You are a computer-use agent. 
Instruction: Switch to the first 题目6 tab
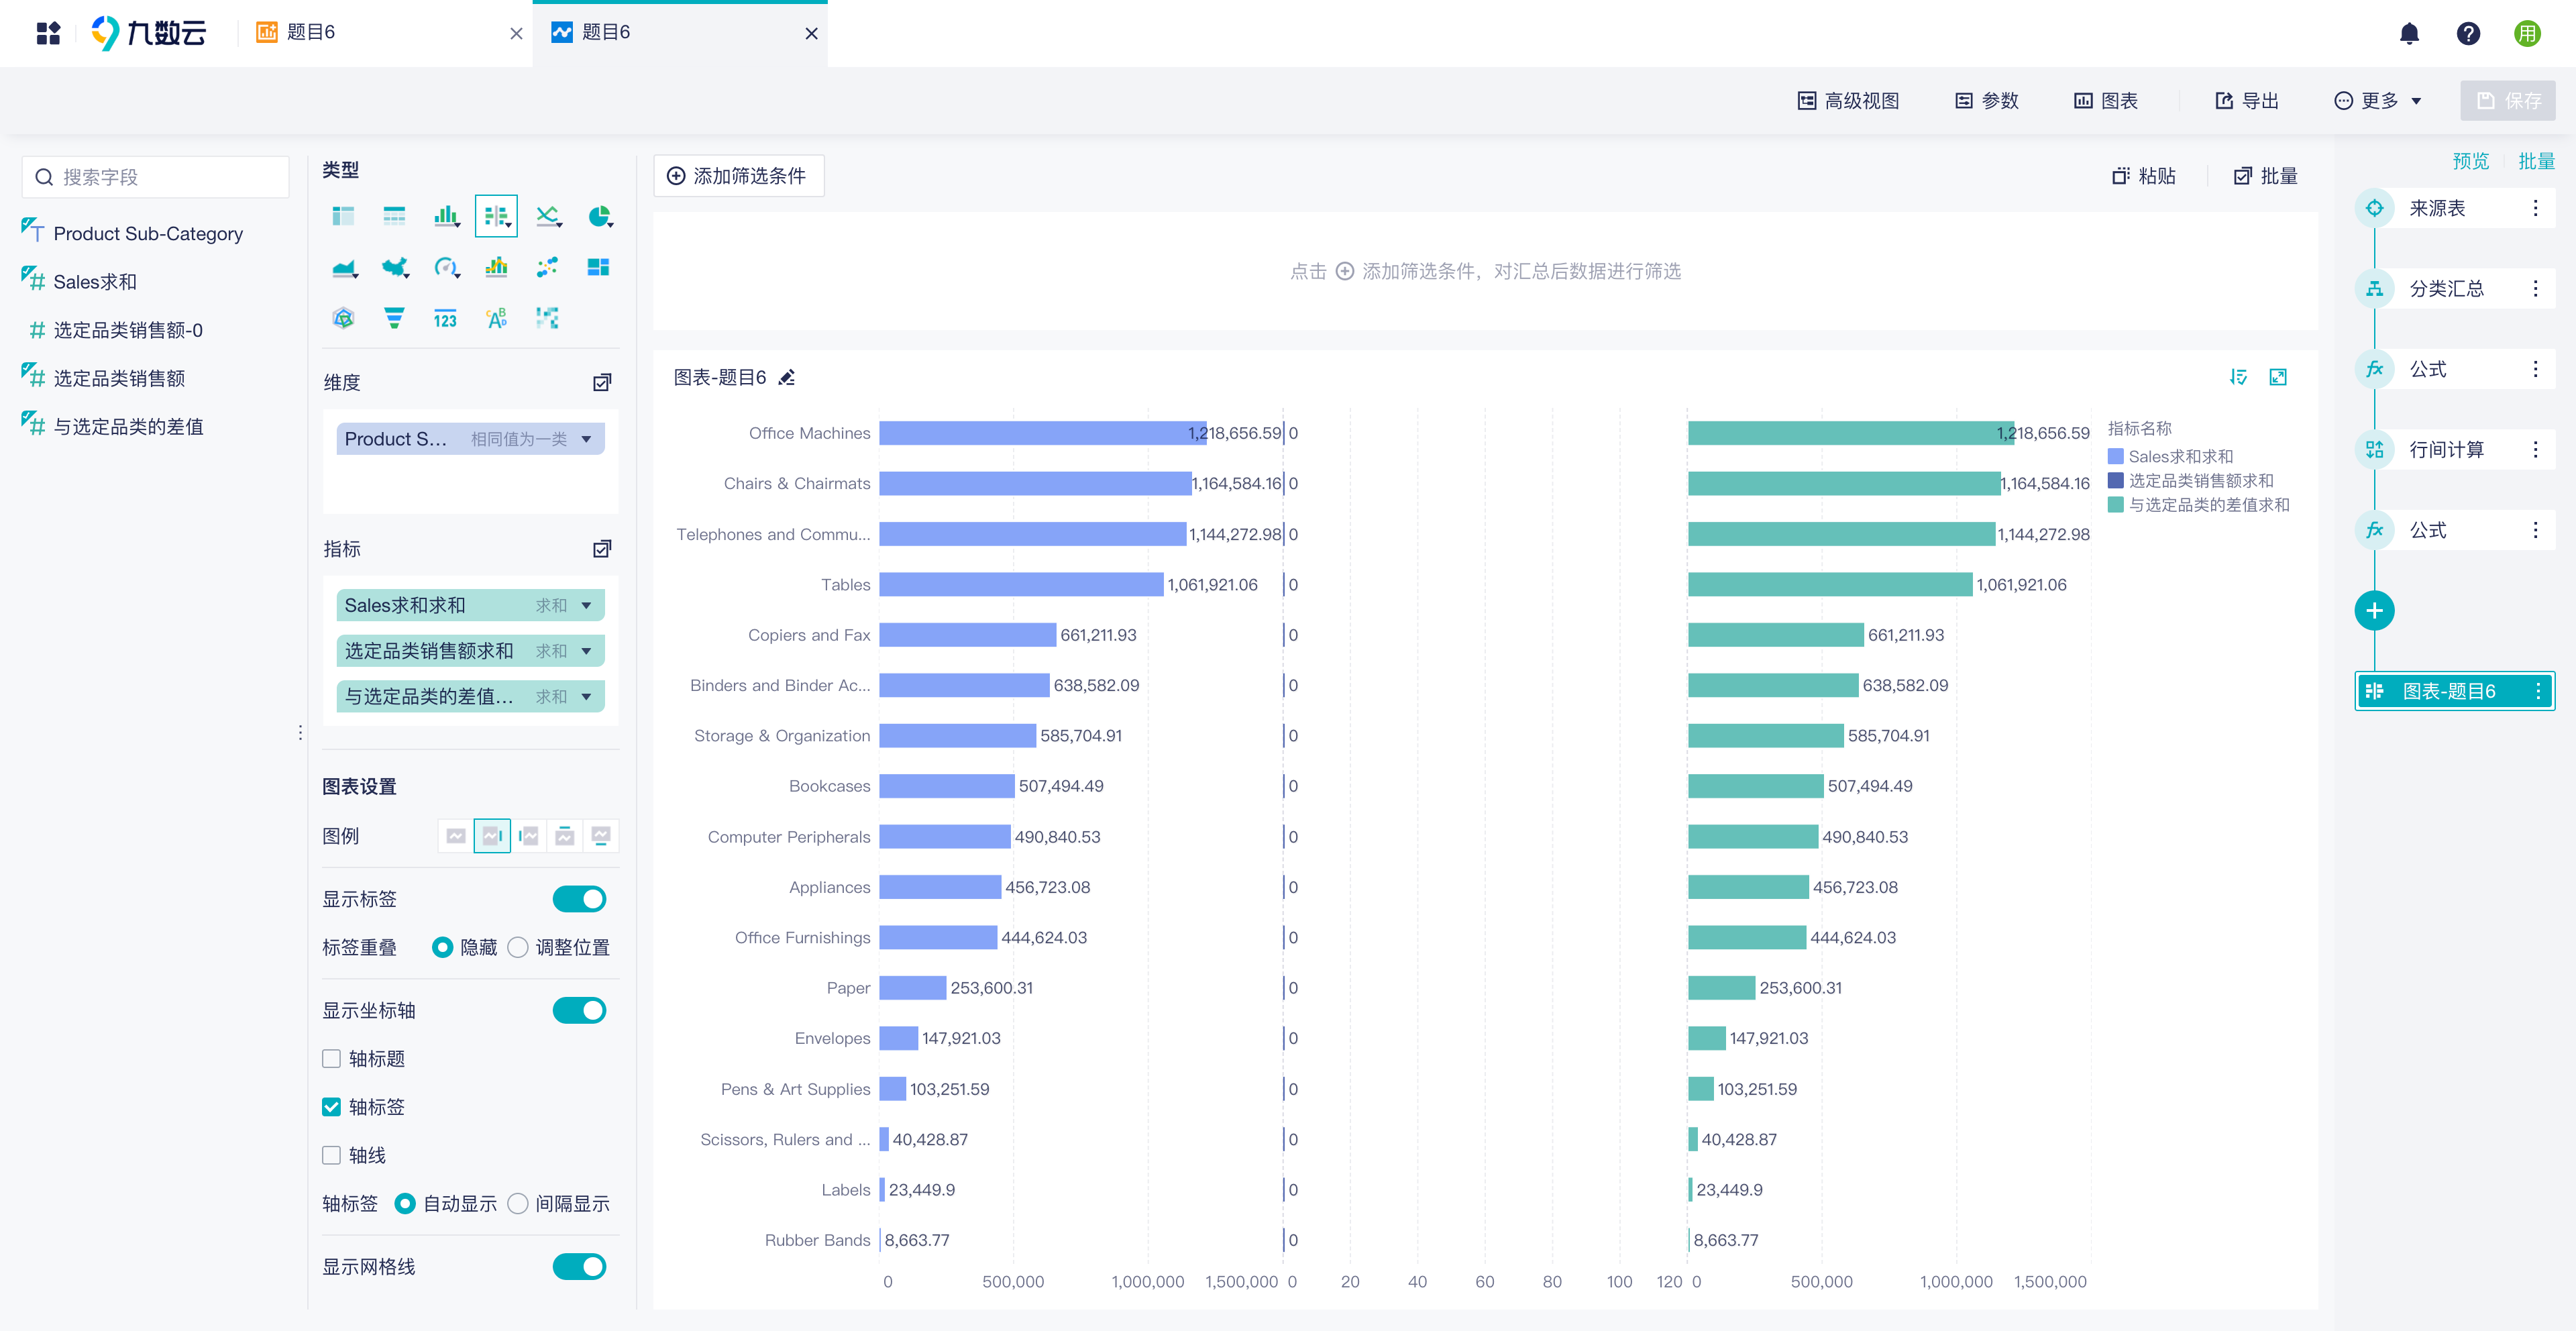pos(385,33)
